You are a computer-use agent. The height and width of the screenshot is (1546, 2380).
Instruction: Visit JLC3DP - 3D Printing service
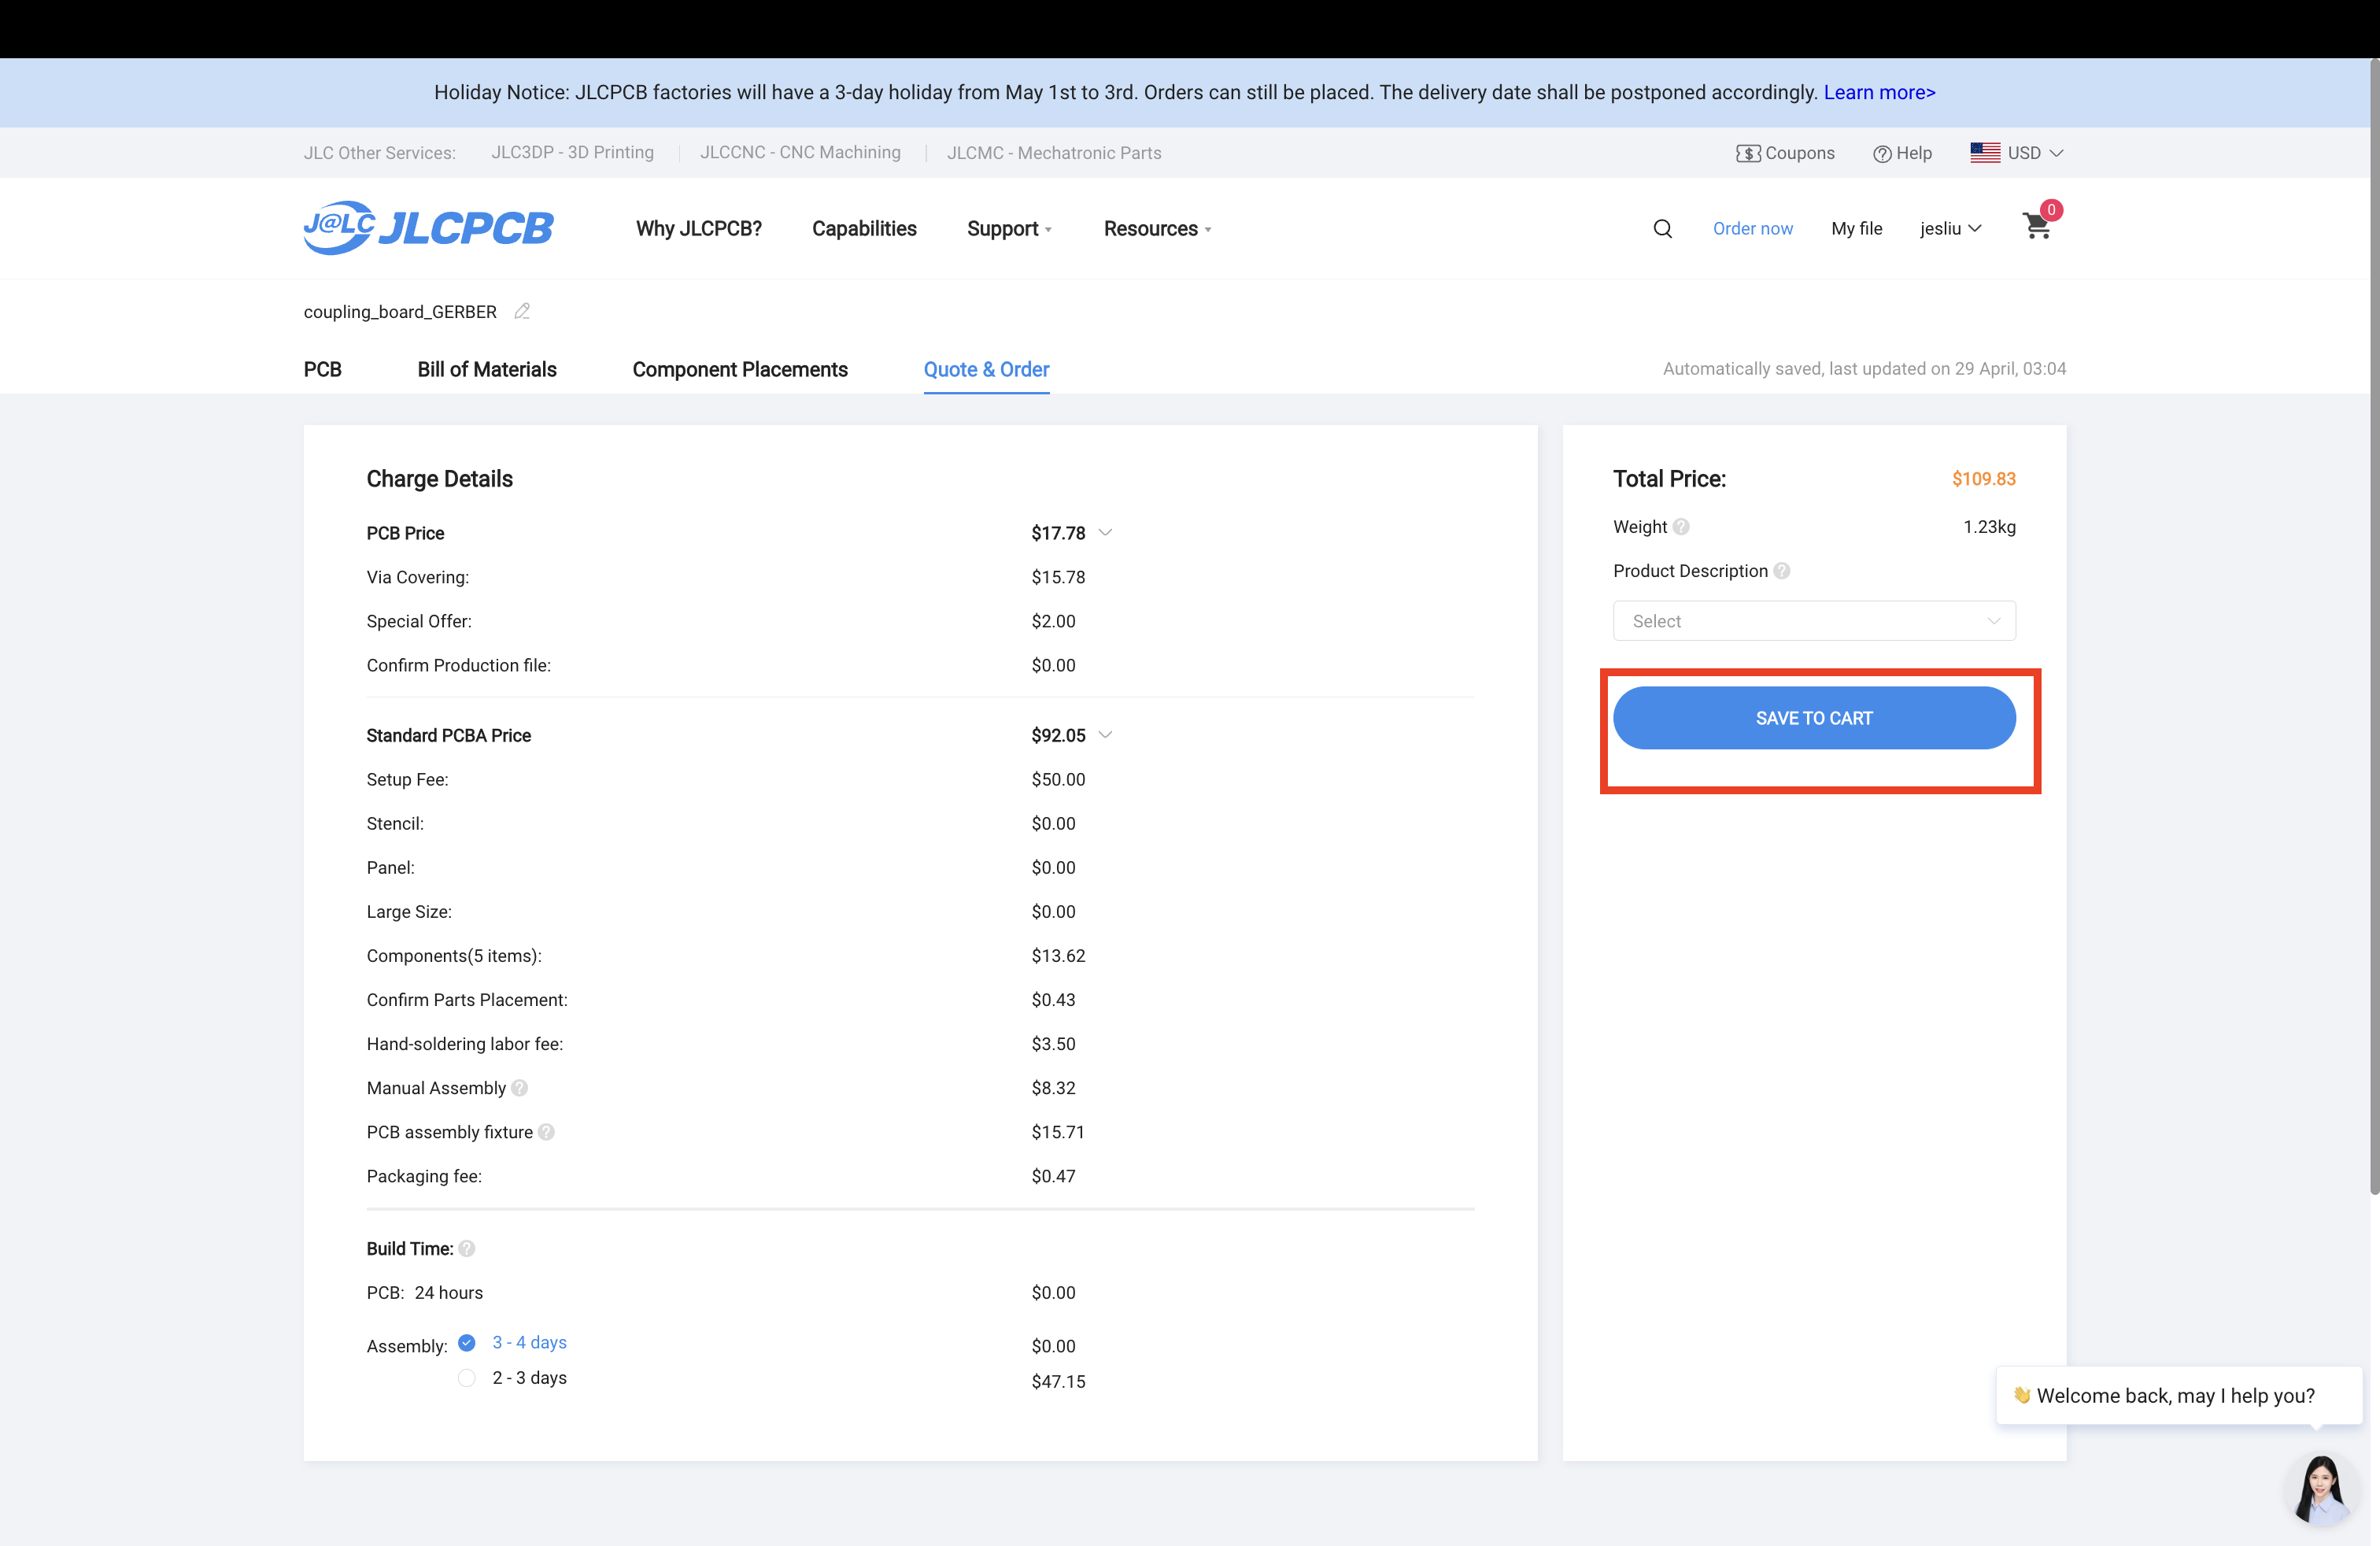coord(572,152)
